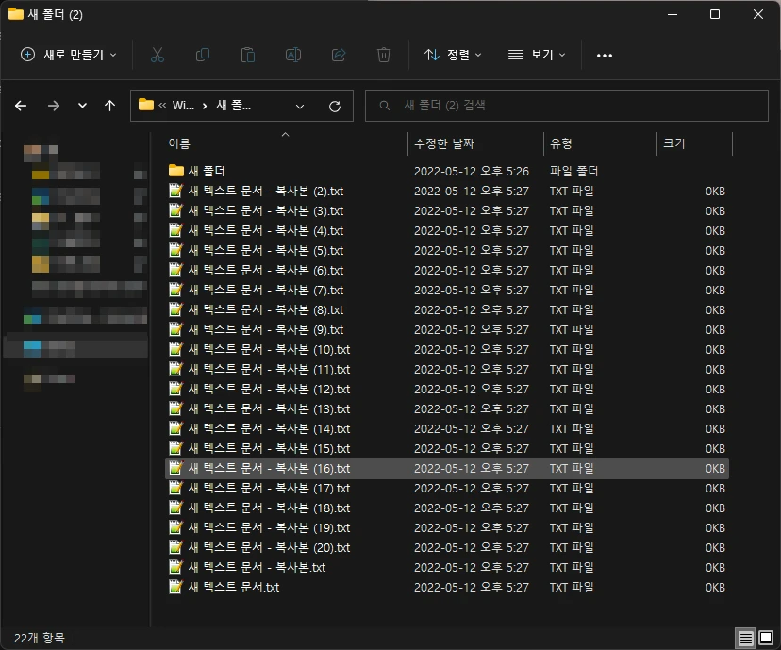Select highlighted file 복사본 (16).txt
Image resolution: width=781 pixels, height=650 pixels.
(x=447, y=469)
